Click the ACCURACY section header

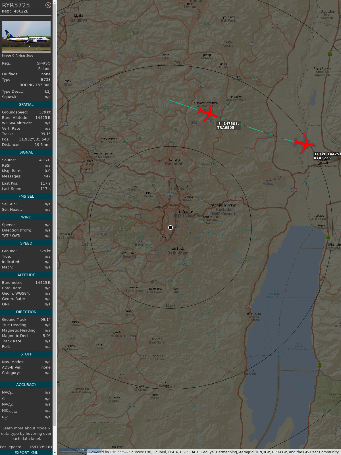tap(26, 385)
